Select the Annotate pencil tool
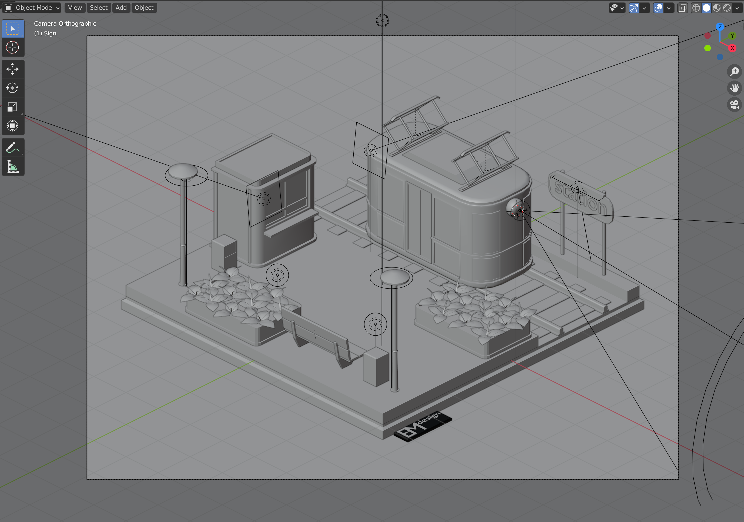The image size is (744, 522). [x=13, y=148]
